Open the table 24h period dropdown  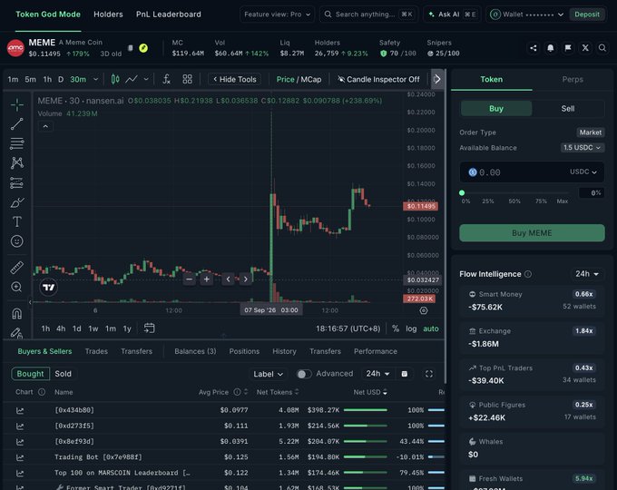(x=377, y=374)
